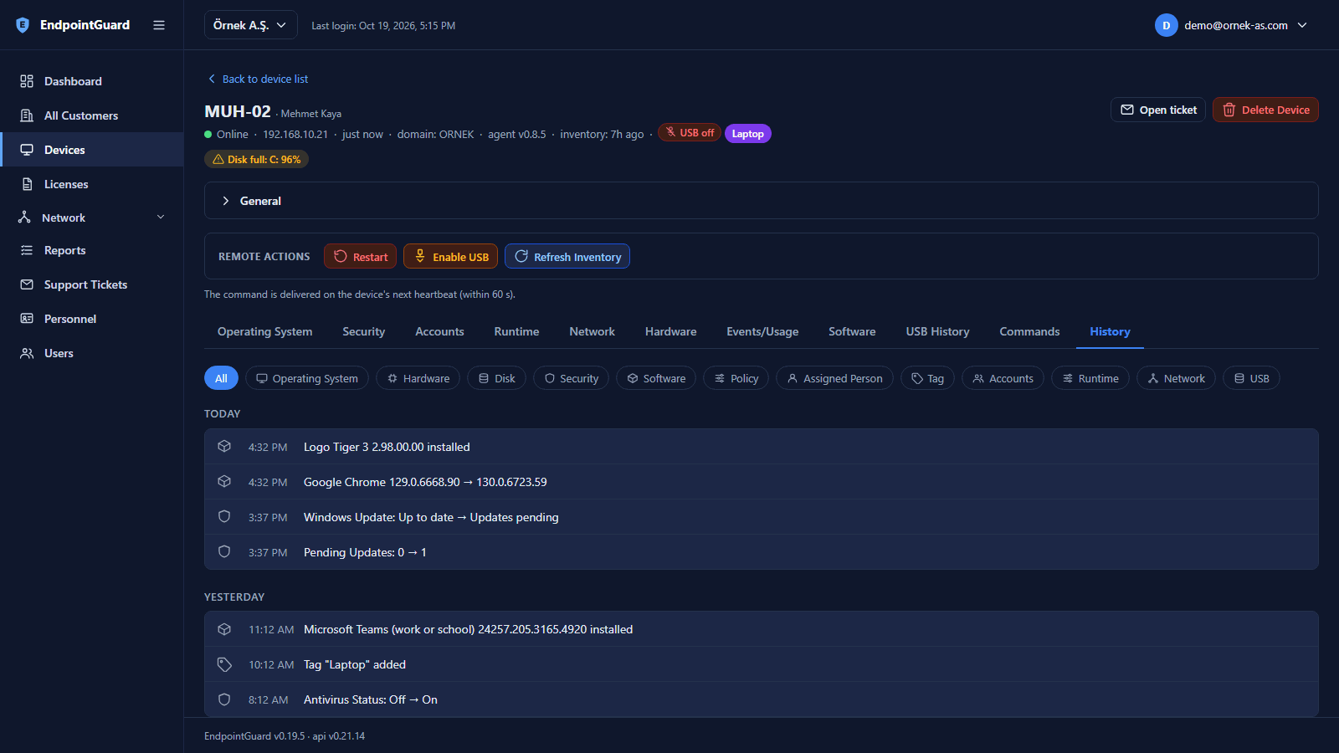
Task: Click the Enable USB button
Action: (450, 256)
